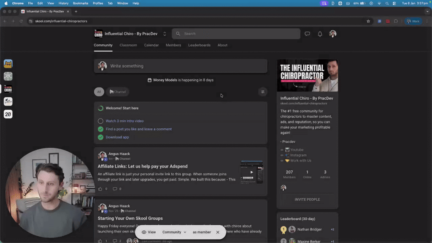Click the Search input field
The image size is (432, 243).
click(236, 34)
